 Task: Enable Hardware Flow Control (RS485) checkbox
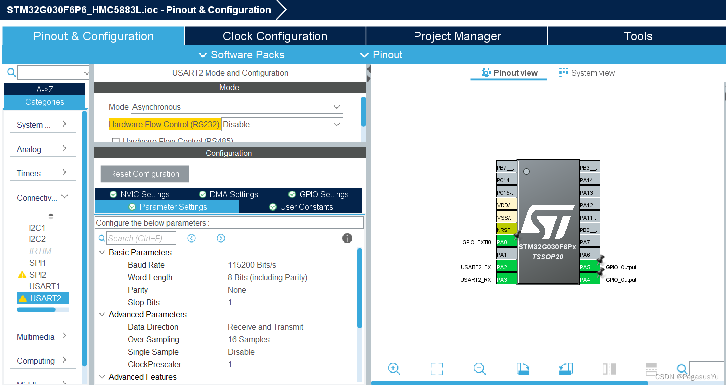pos(116,141)
